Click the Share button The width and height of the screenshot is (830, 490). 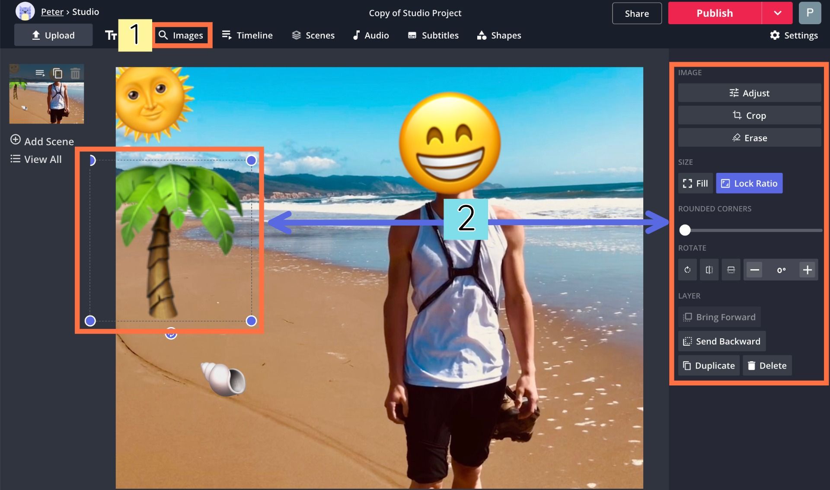click(x=637, y=13)
